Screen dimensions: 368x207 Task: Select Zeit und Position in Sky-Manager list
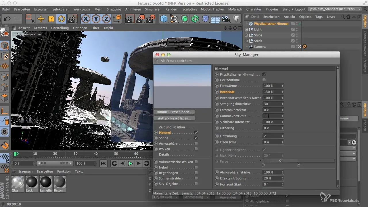click(x=172, y=127)
